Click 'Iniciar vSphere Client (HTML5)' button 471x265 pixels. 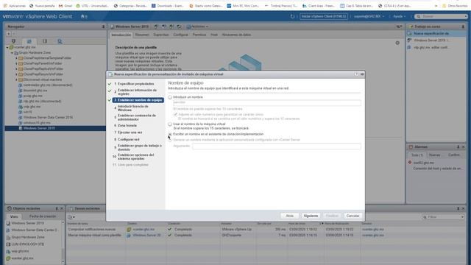click(324, 16)
